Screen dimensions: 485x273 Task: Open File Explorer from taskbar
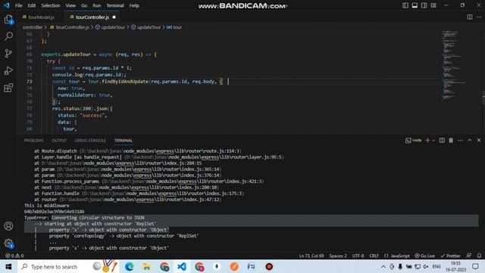pos(146,266)
